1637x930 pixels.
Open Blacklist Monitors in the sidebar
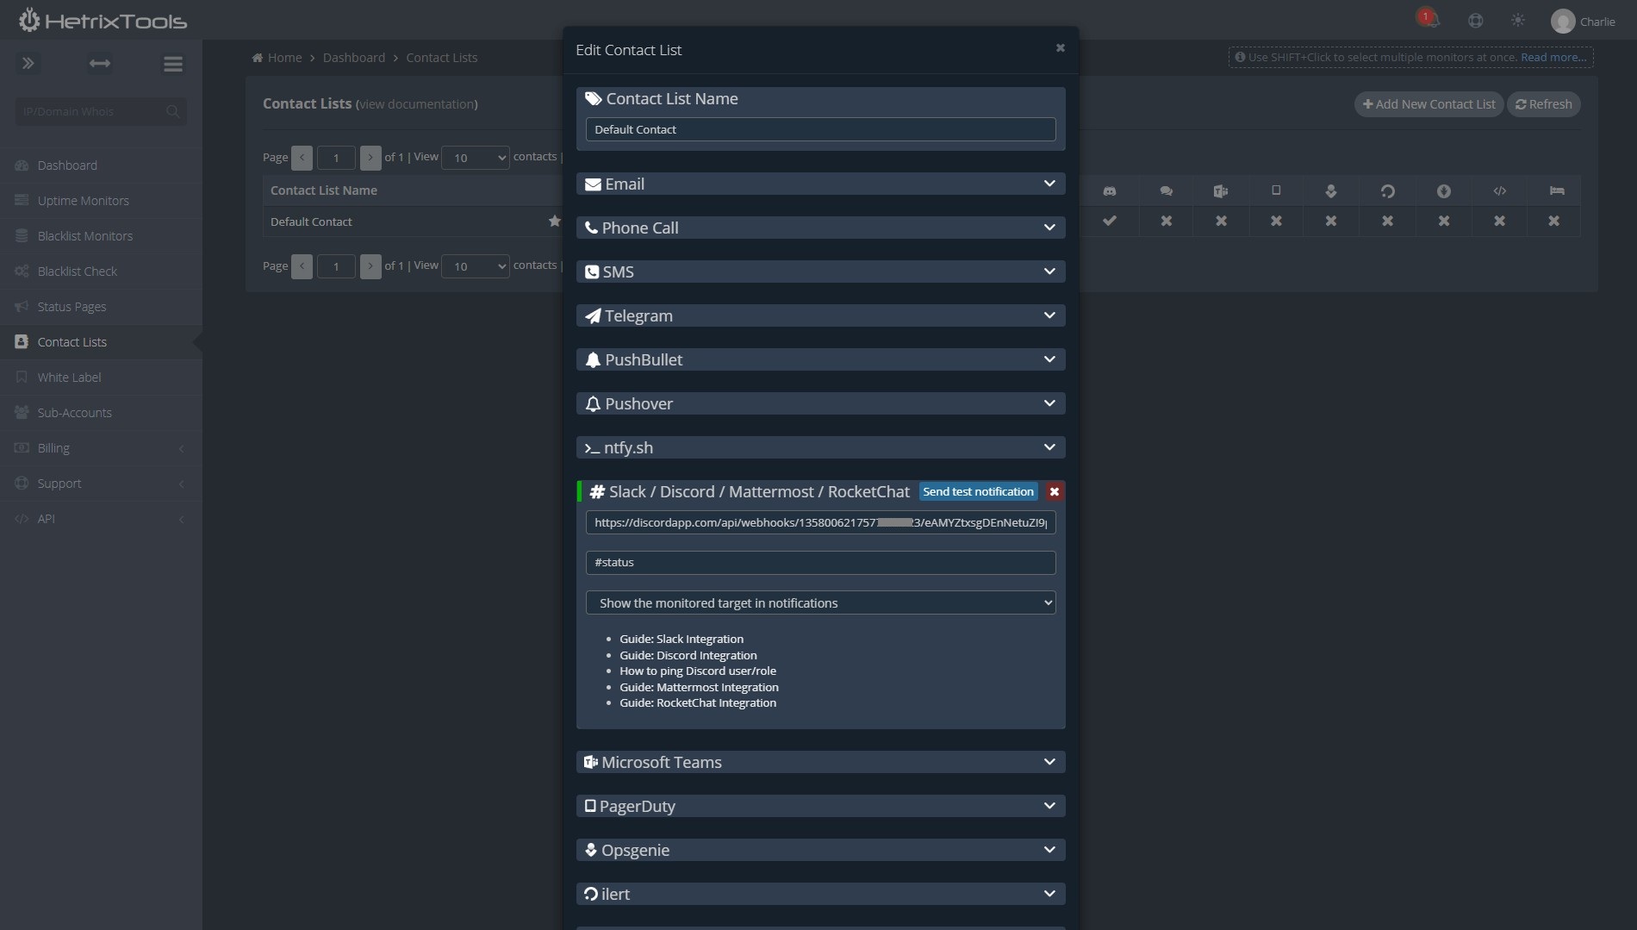[101, 236]
